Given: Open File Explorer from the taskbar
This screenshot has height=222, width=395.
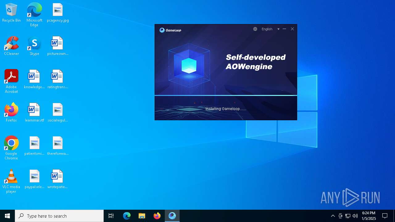Looking at the screenshot, I should pos(142,216).
